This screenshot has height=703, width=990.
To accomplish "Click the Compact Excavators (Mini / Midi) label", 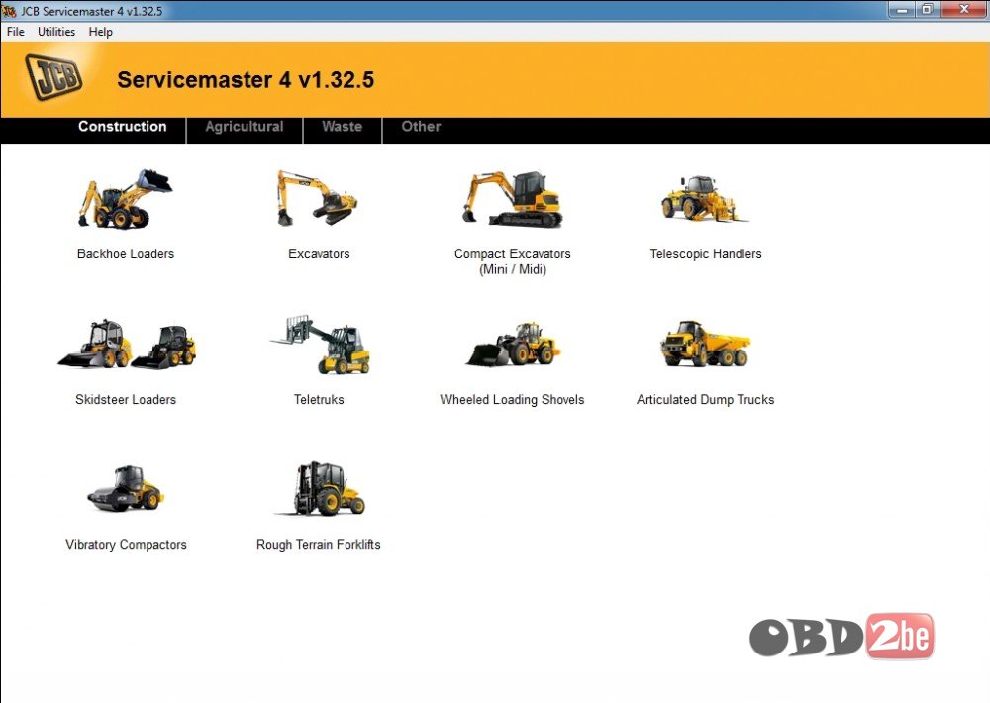I will point(513,261).
